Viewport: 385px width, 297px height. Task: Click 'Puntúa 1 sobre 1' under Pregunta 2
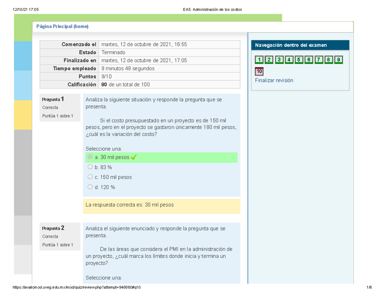coord(58,245)
